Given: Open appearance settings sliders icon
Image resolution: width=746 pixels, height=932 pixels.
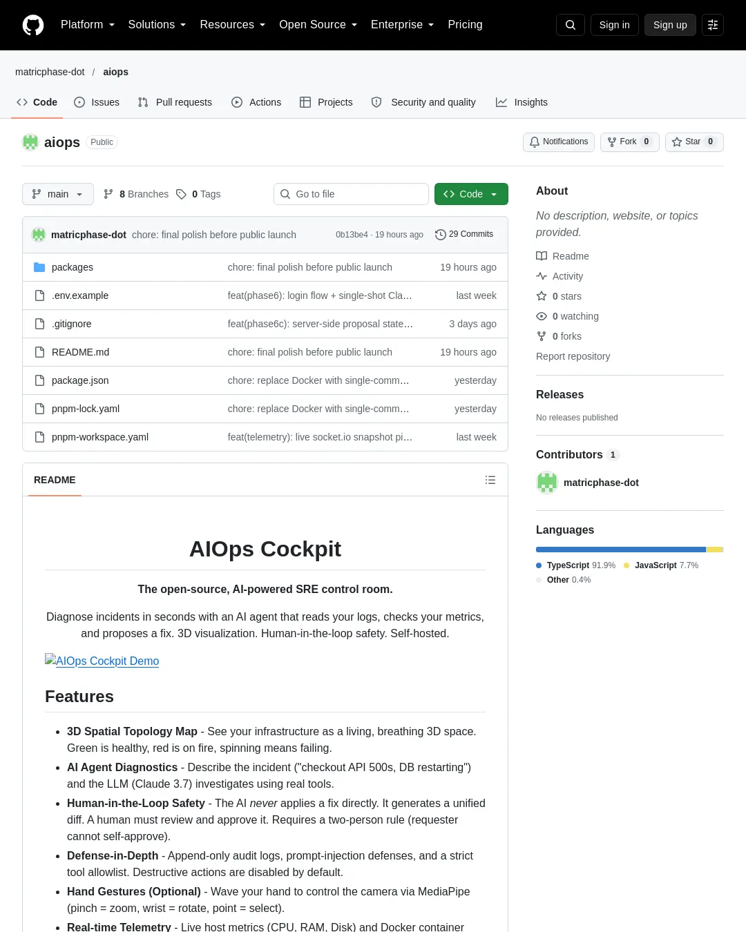Looking at the screenshot, I should [x=713, y=25].
